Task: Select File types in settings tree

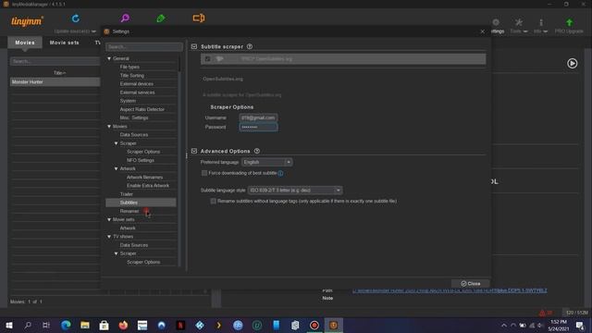Action: 129,67
